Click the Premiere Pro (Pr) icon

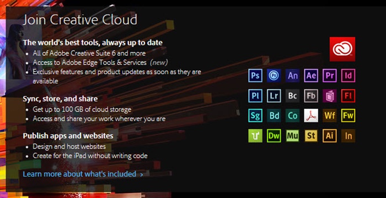tap(330, 75)
